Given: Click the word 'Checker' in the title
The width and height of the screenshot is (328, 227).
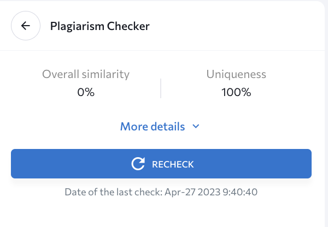Looking at the screenshot, I should (127, 26).
